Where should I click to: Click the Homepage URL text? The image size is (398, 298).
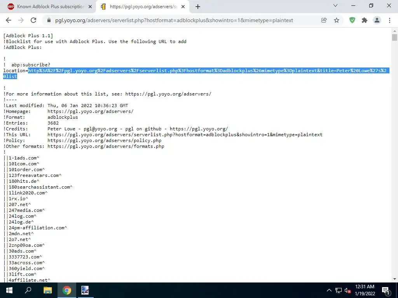click(90, 111)
